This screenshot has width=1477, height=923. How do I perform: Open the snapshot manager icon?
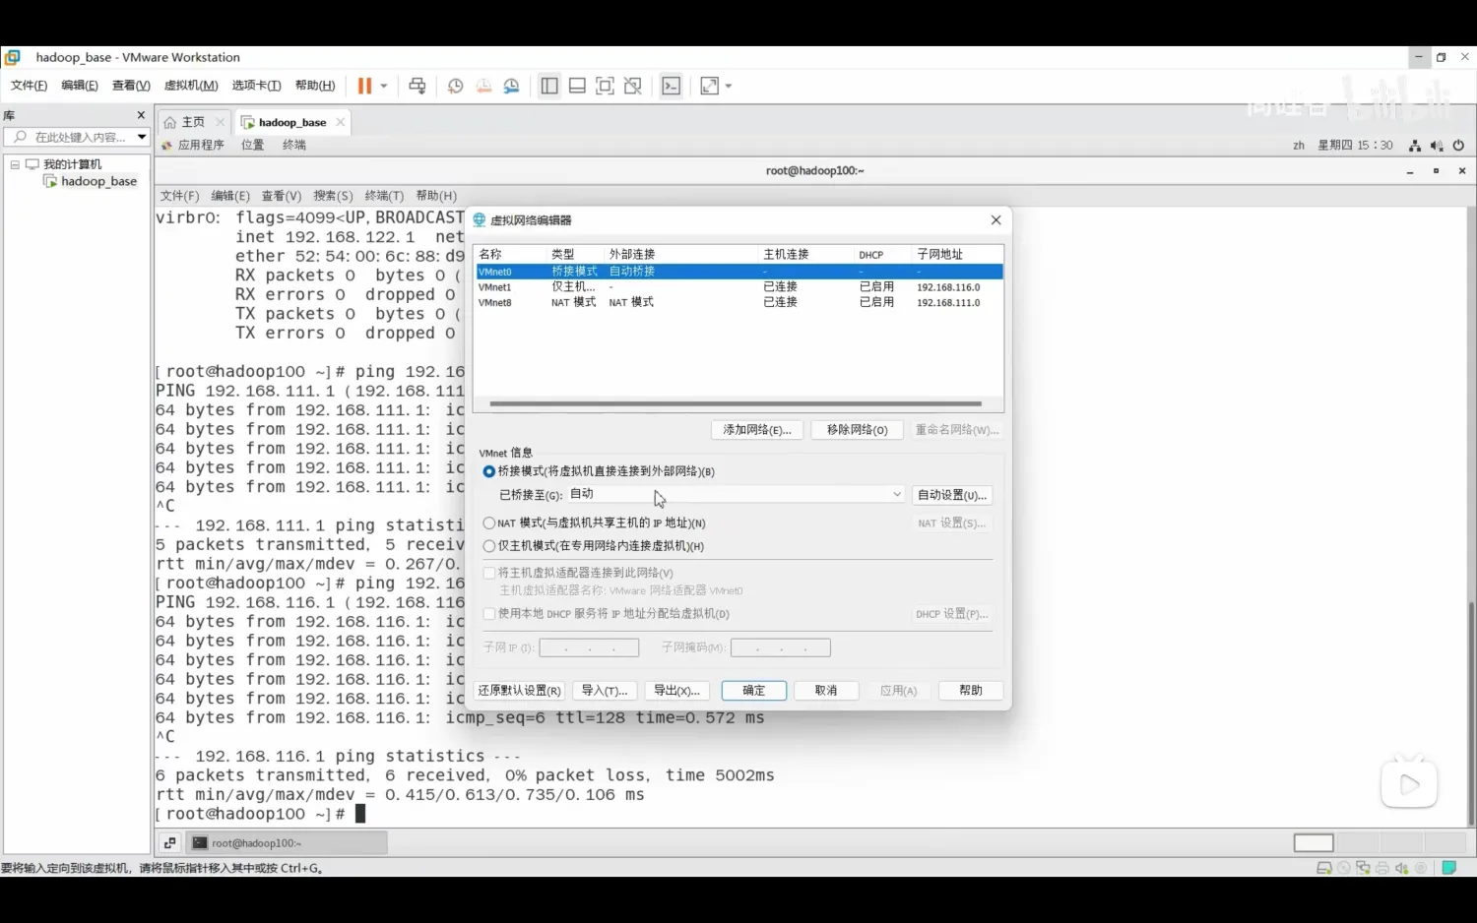[511, 86]
